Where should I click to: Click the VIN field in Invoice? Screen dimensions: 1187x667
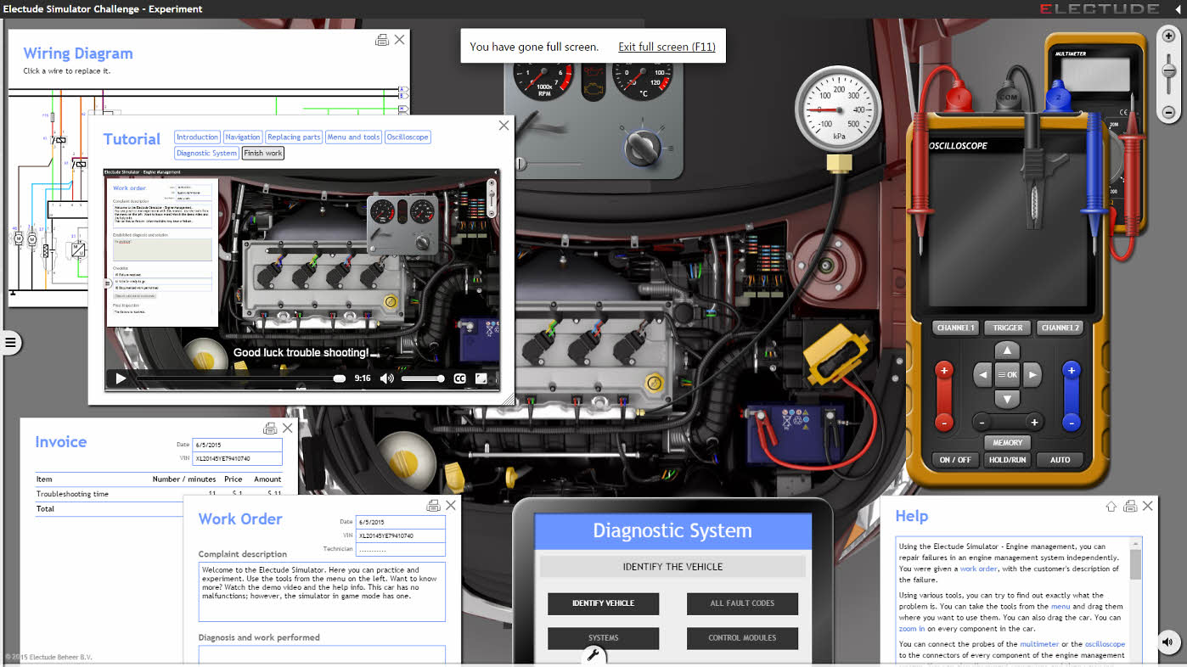tap(238, 458)
